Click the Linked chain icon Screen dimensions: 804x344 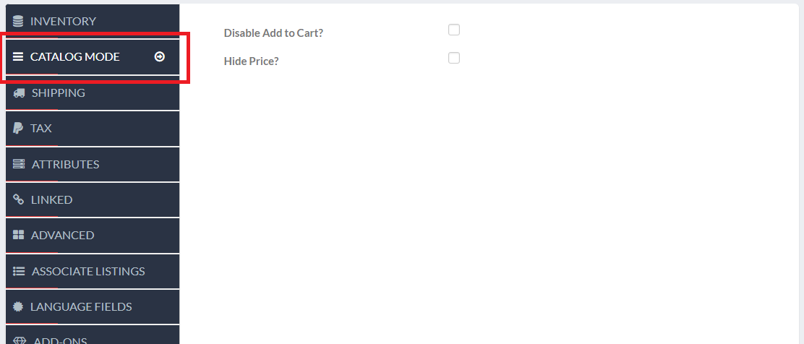[x=19, y=199]
